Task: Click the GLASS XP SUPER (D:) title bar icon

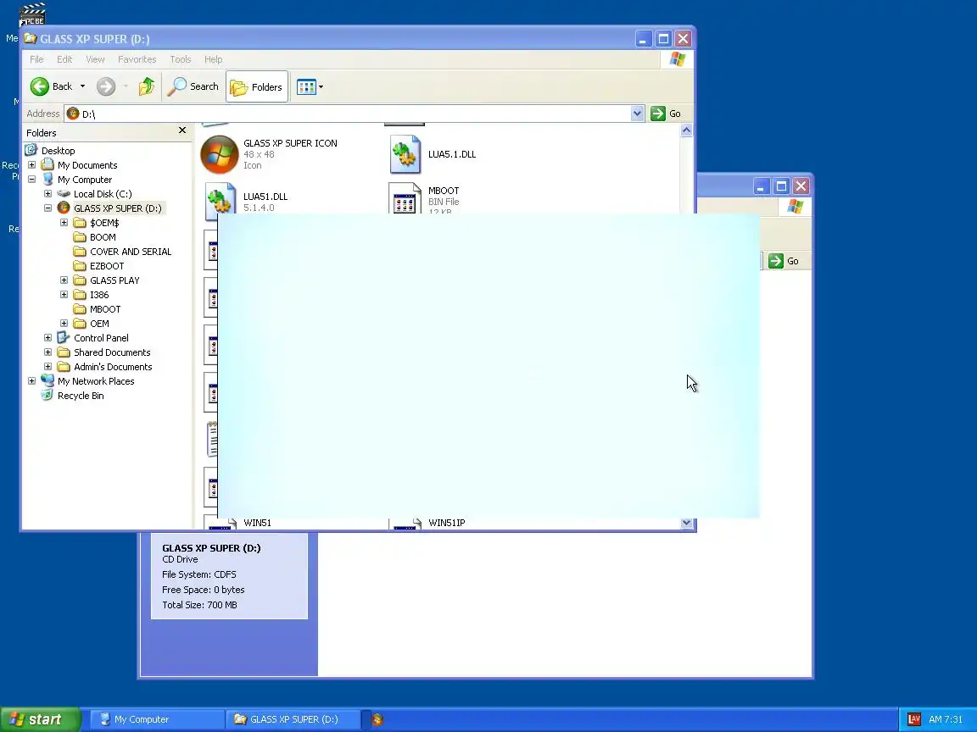Action: tap(31, 39)
